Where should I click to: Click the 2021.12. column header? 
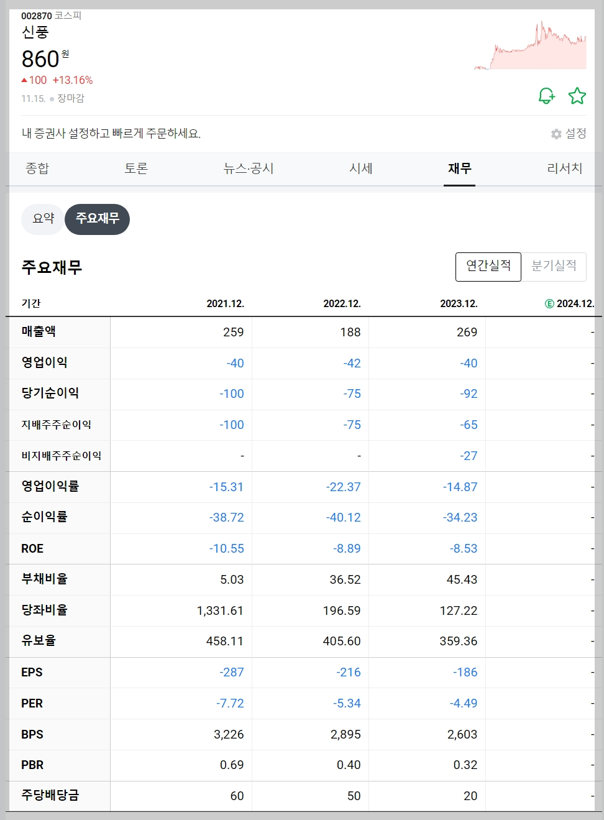[226, 303]
